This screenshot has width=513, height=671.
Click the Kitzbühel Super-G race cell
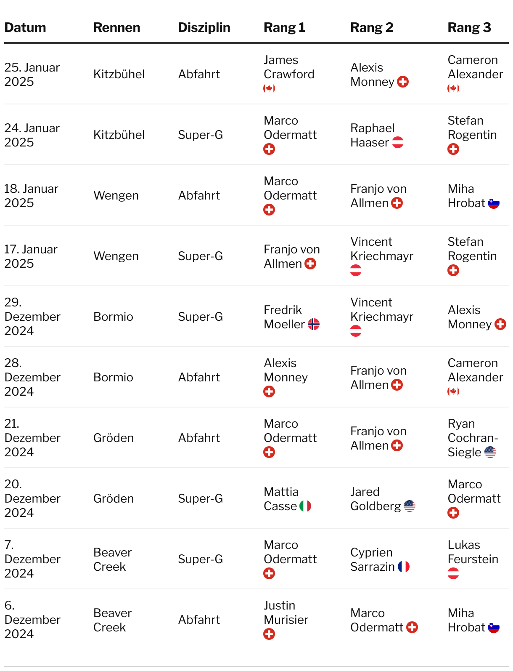[x=119, y=135]
